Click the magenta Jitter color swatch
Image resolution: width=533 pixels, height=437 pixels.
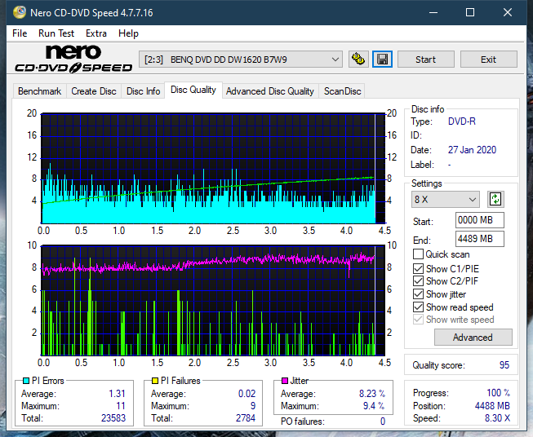coord(285,381)
